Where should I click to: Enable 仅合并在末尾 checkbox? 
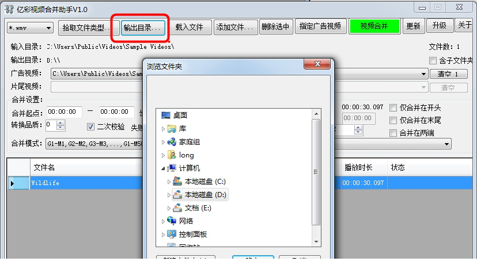coord(393,121)
